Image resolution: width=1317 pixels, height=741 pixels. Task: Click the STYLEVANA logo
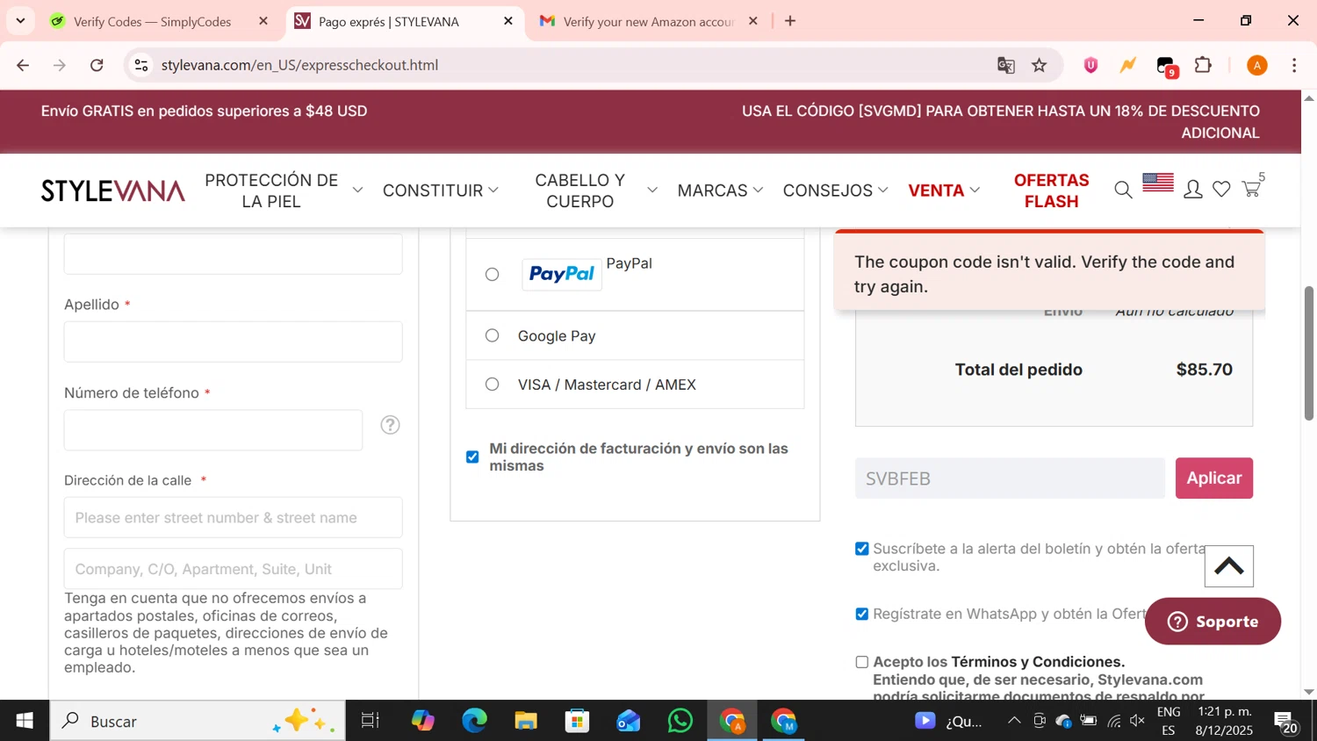point(113,191)
